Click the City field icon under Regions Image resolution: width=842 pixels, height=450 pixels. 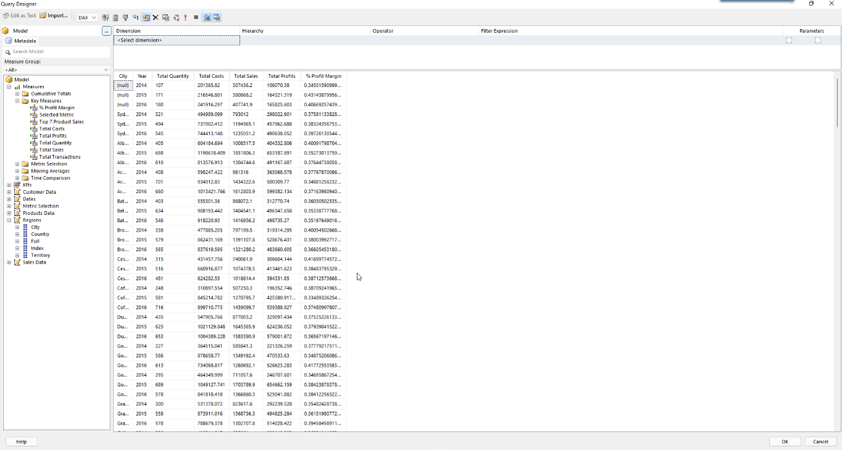point(25,227)
